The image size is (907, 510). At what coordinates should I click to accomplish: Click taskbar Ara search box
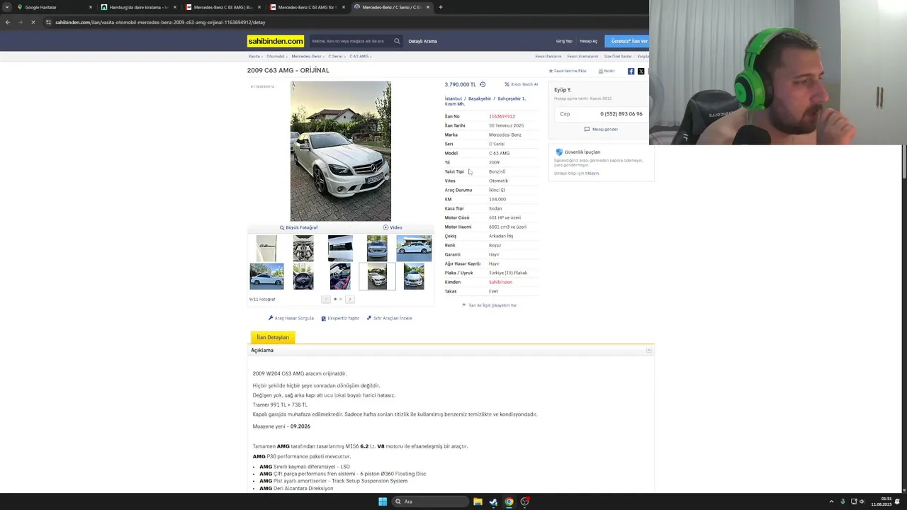point(431,501)
